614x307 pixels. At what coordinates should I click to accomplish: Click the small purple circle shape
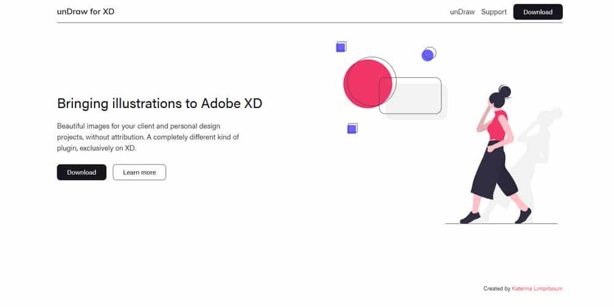[x=427, y=55]
